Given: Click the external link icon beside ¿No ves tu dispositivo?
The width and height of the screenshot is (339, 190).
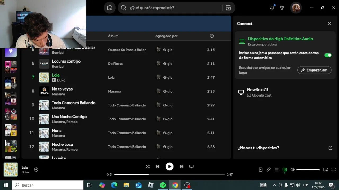Looking at the screenshot, I should pos(330,148).
